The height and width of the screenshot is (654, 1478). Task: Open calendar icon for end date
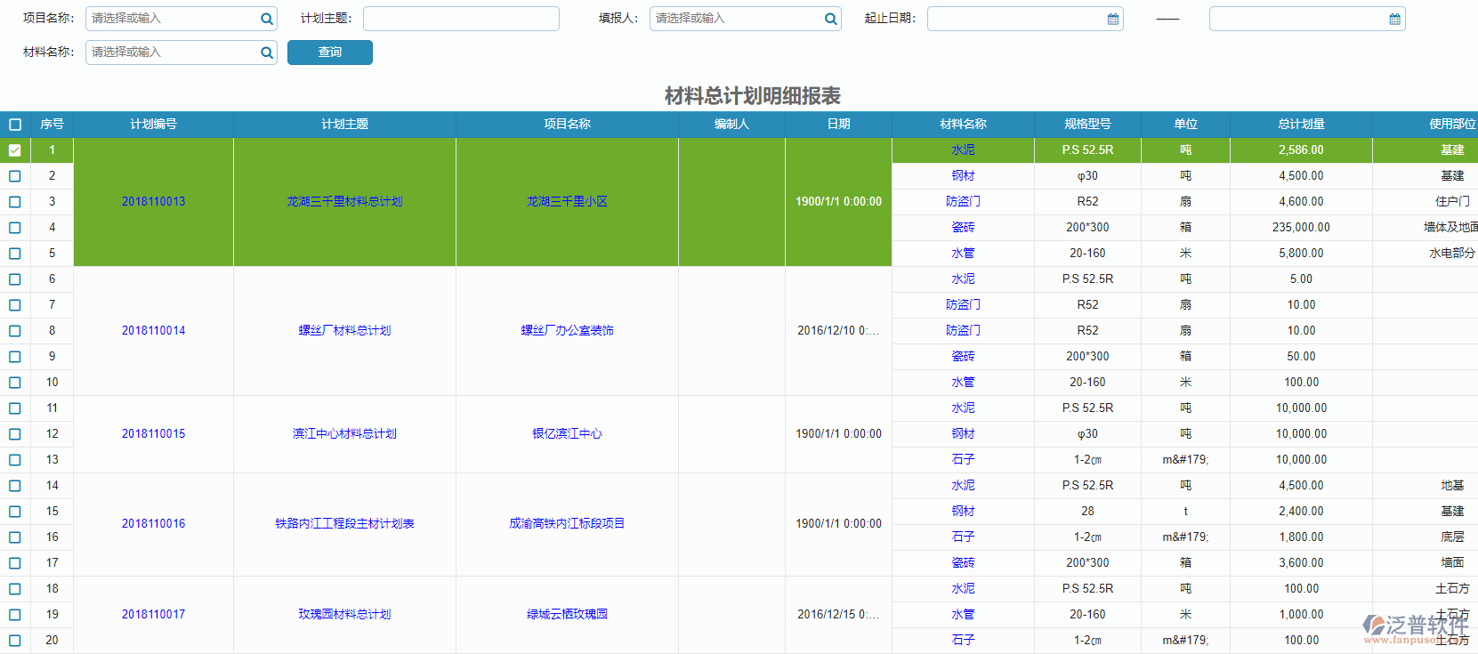1395,19
